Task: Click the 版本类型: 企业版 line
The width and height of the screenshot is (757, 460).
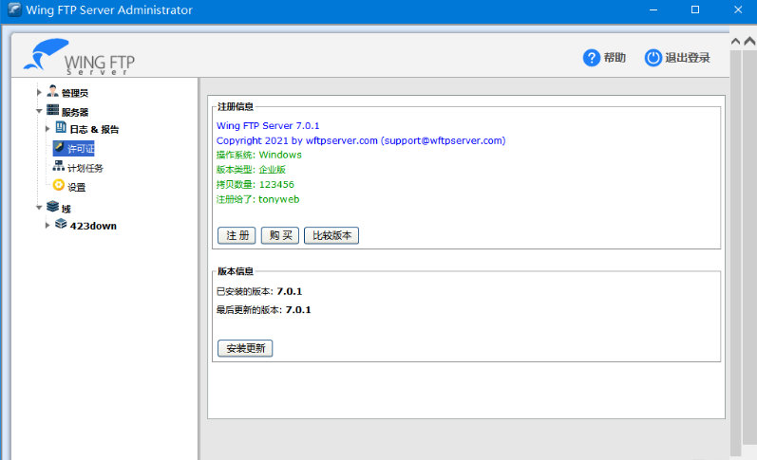Action: 251,170
